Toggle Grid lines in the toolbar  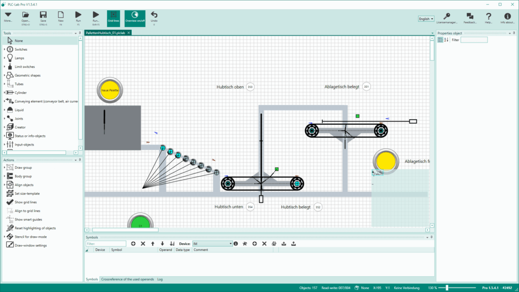(x=114, y=18)
